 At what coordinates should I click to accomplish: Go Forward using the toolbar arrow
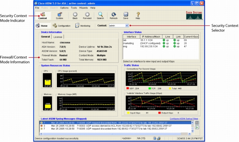pyautogui.click(x=87, y=16)
